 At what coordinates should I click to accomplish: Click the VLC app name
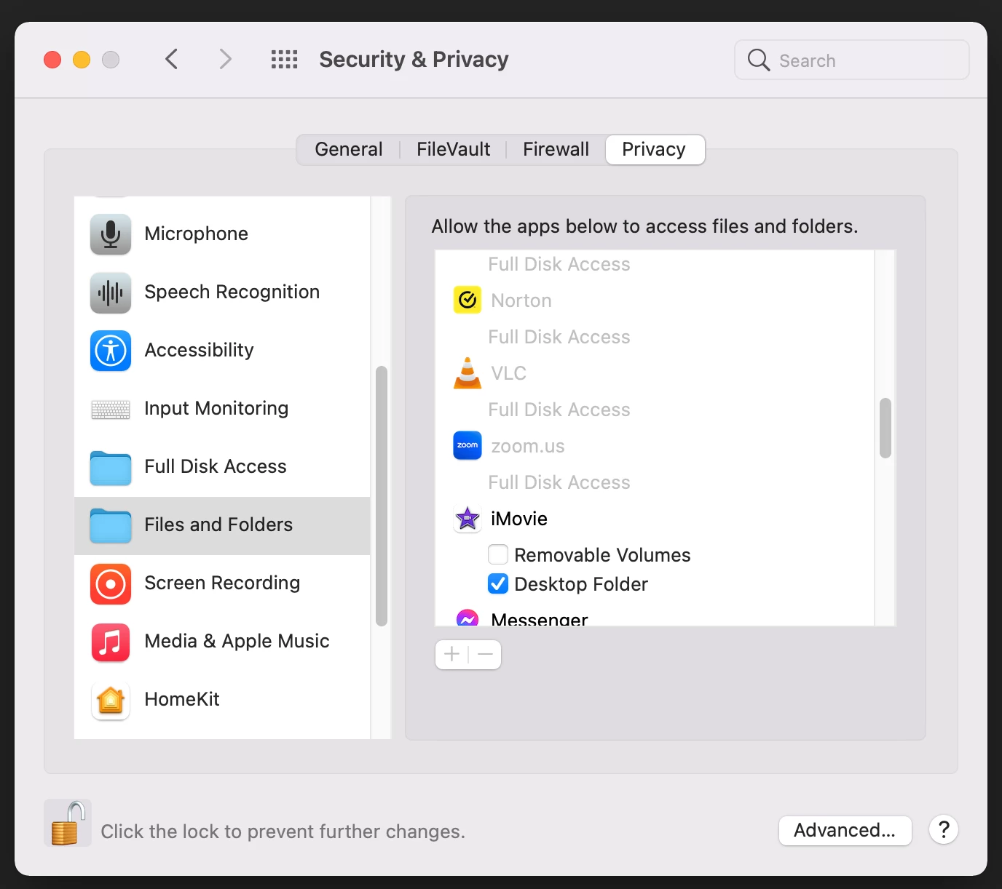coord(508,373)
